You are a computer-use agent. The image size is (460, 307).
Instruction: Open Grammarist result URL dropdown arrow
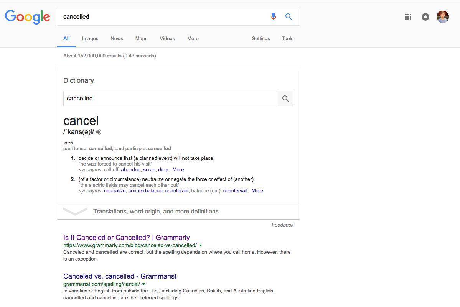click(x=144, y=284)
